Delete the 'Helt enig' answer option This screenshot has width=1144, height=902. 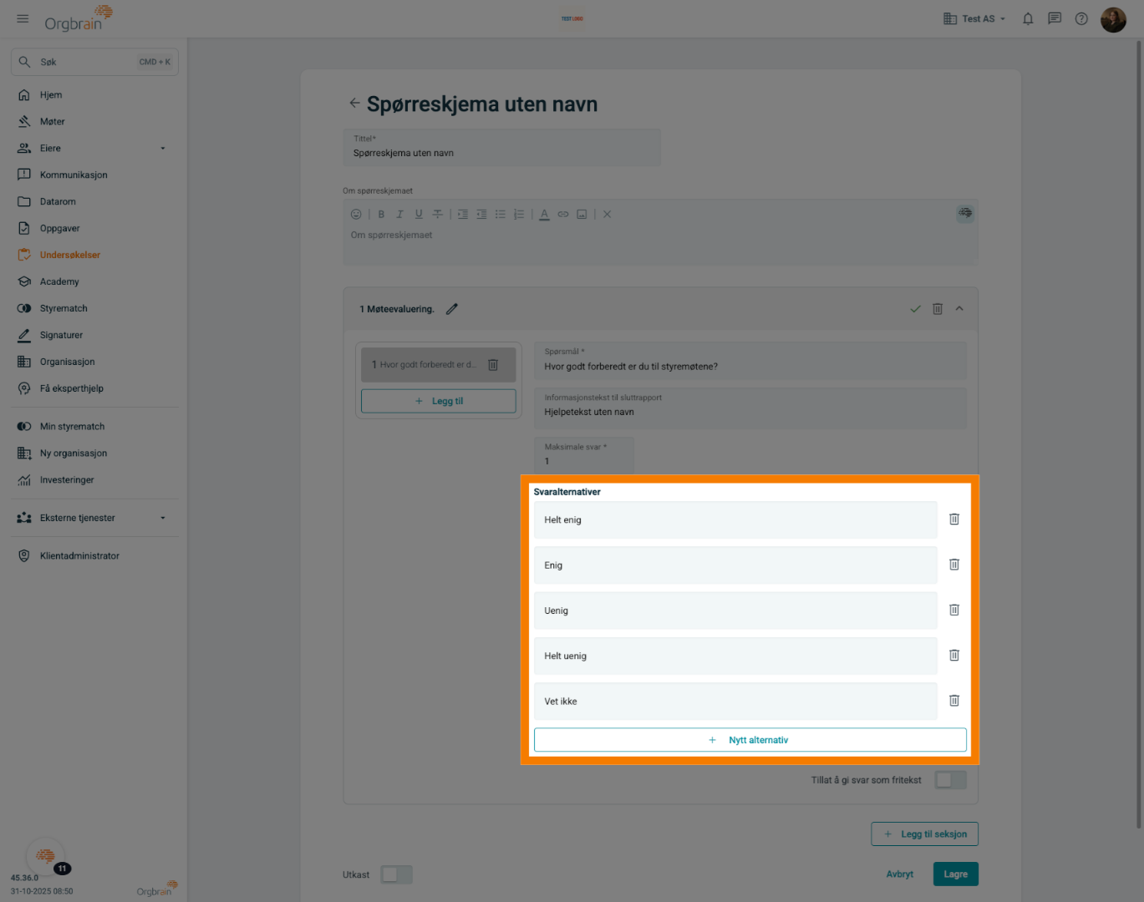(953, 519)
